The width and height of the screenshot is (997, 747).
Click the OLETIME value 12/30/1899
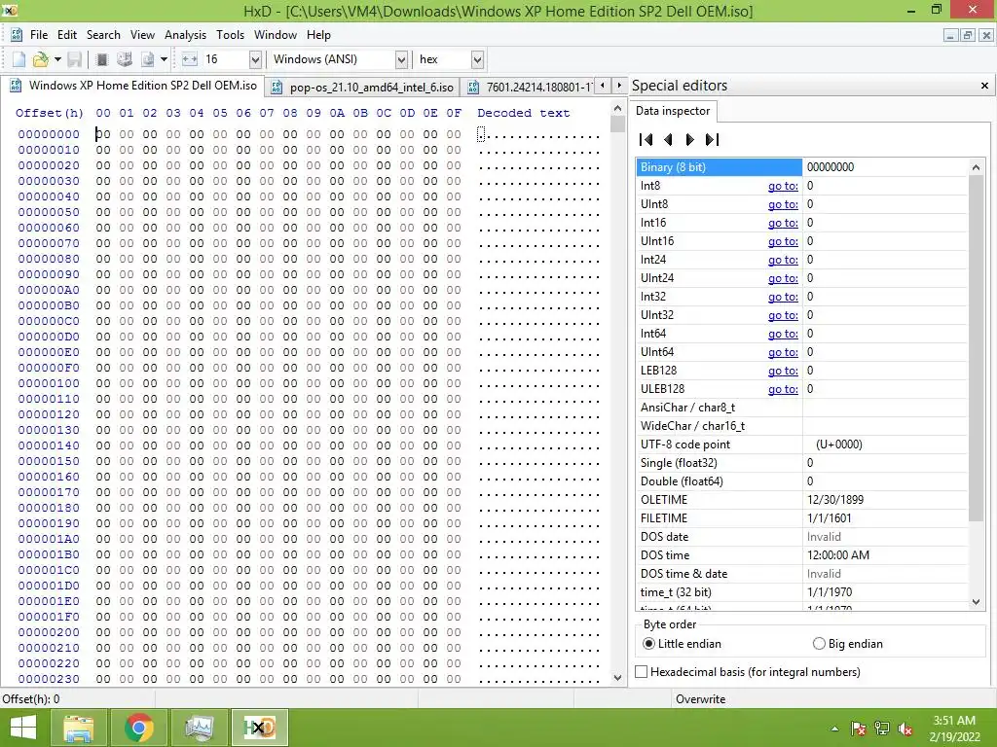click(834, 500)
